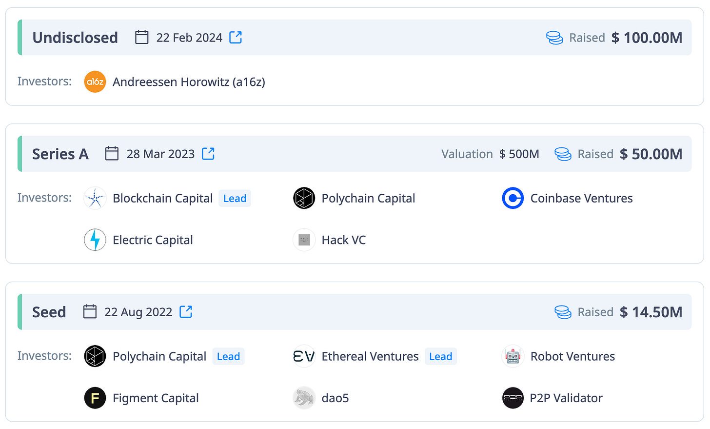
Task: Open Figment Capital investor page
Action: (x=156, y=398)
